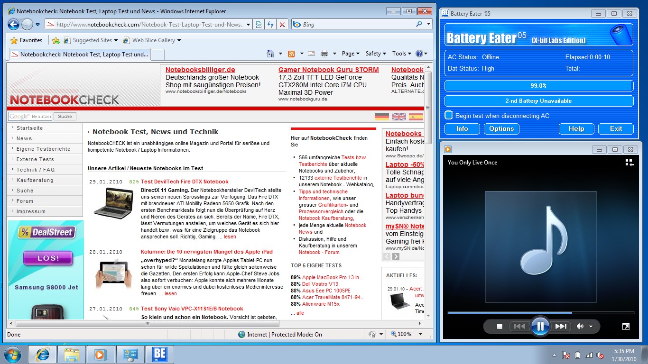Open Windows Explorer from the taskbar
Screen dimensions: 648x364
point(72,355)
